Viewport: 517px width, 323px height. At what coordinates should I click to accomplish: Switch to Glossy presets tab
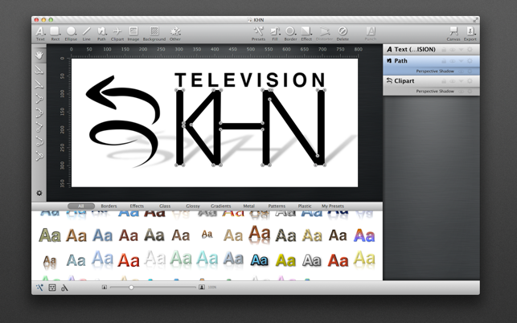point(193,206)
